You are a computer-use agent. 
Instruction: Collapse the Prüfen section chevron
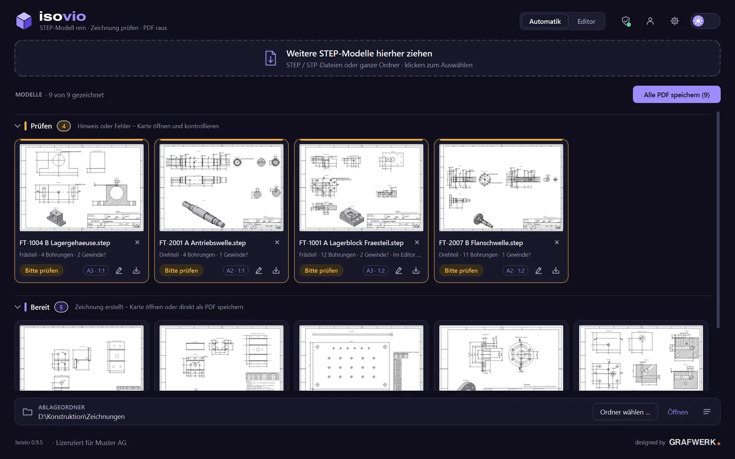[17, 126]
